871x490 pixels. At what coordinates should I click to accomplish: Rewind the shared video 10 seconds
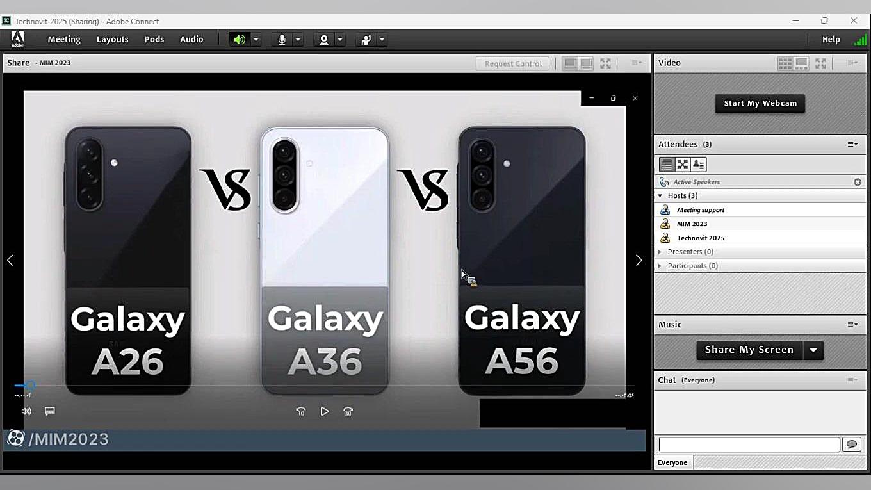coord(301,411)
